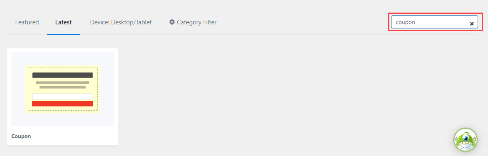Click the envelope held by the mascot
Viewport: 488px width, 156px height.
[x=466, y=147]
